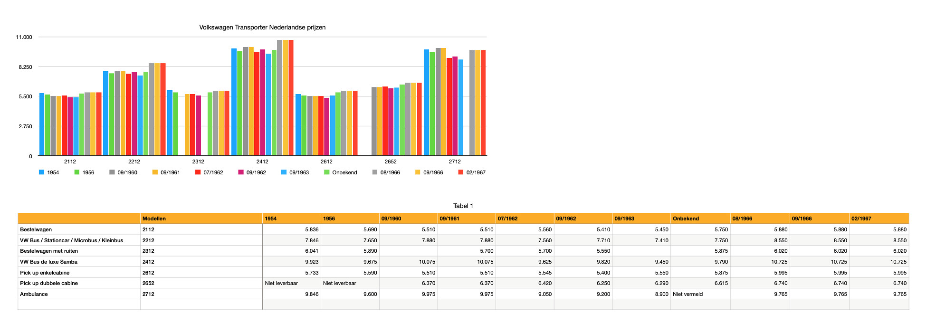The image size is (936, 323).
Task: Select the '09/1963' legend label text
Action: pos(299,172)
